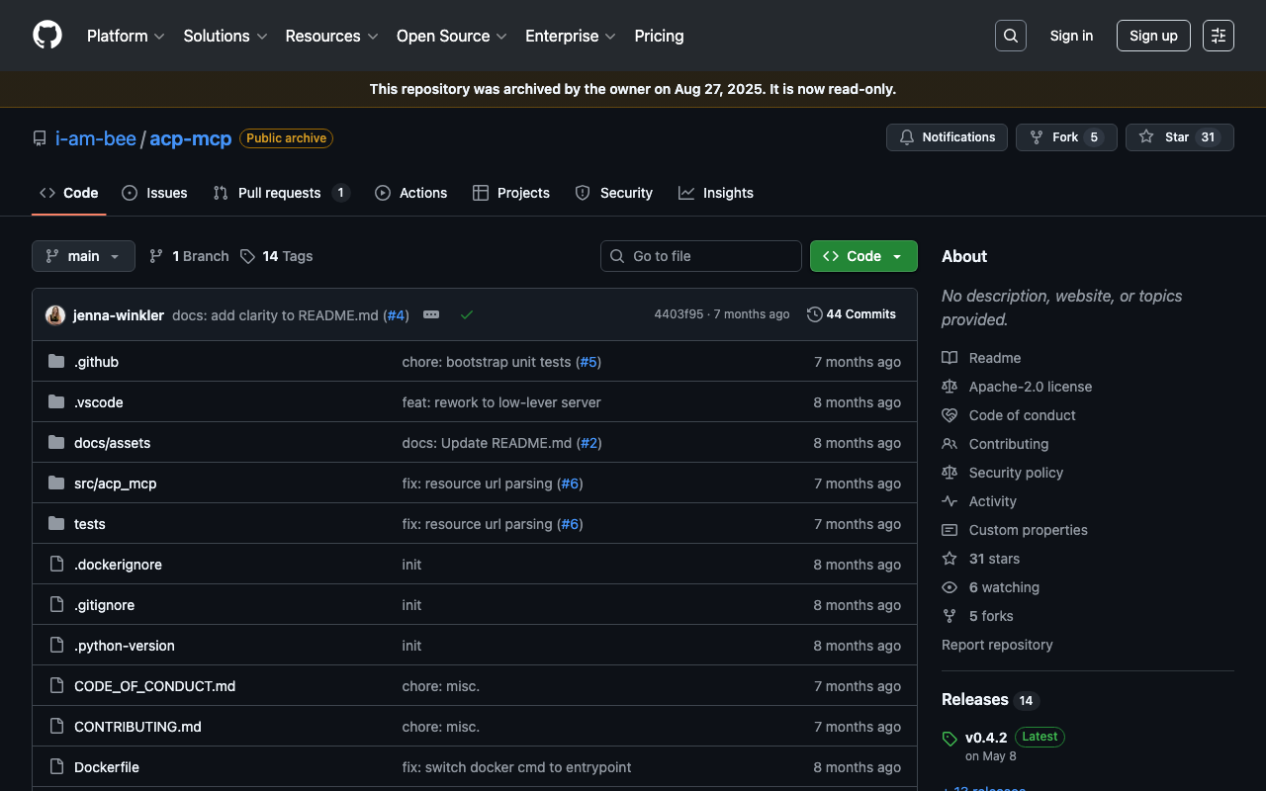Open the src/acp_mcp folder
1266x791 pixels.
[115, 483]
